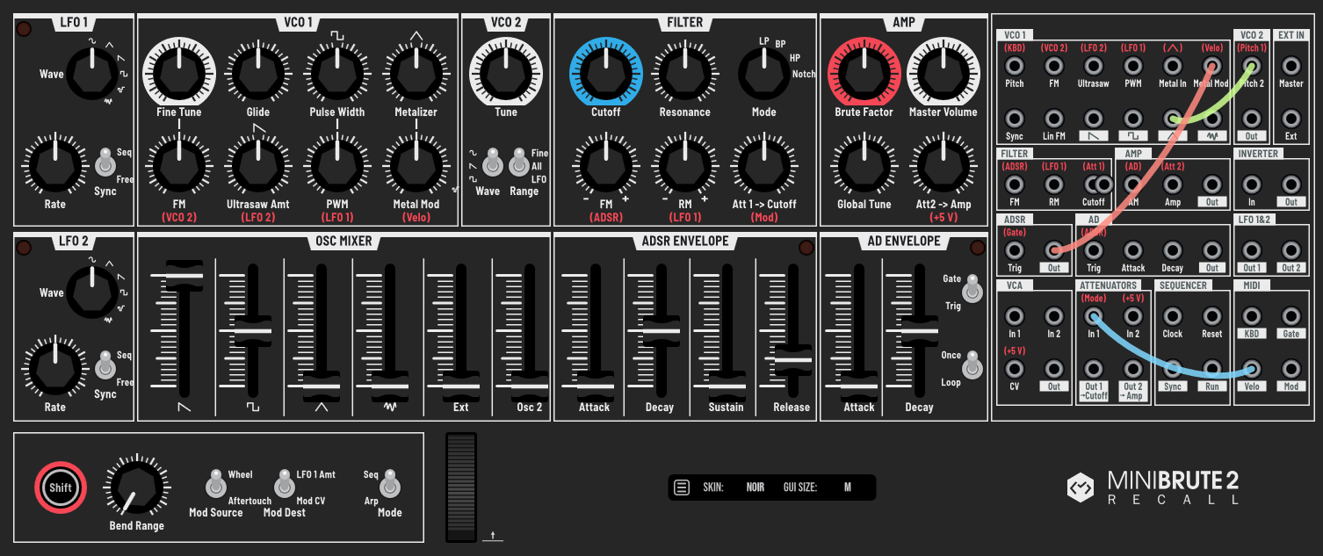Click the Sequencer Reset jack
This screenshot has width=1323, height=556.
click(x=1211, y=316)
